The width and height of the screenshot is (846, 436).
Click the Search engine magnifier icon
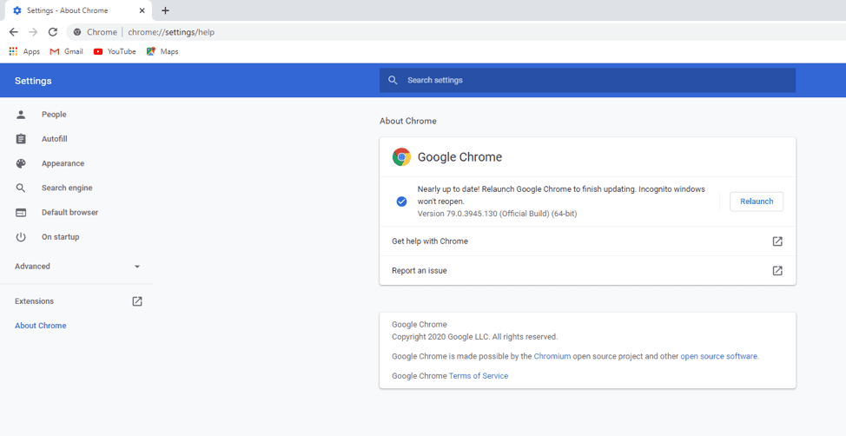tap(21, 188)
